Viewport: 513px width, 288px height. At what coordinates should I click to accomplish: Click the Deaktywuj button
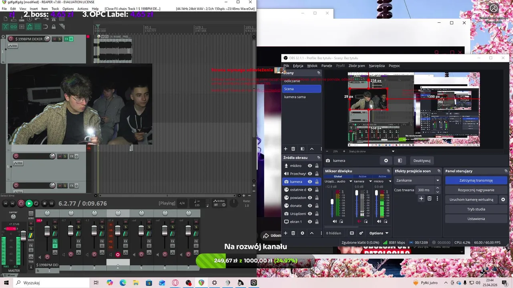422,160
